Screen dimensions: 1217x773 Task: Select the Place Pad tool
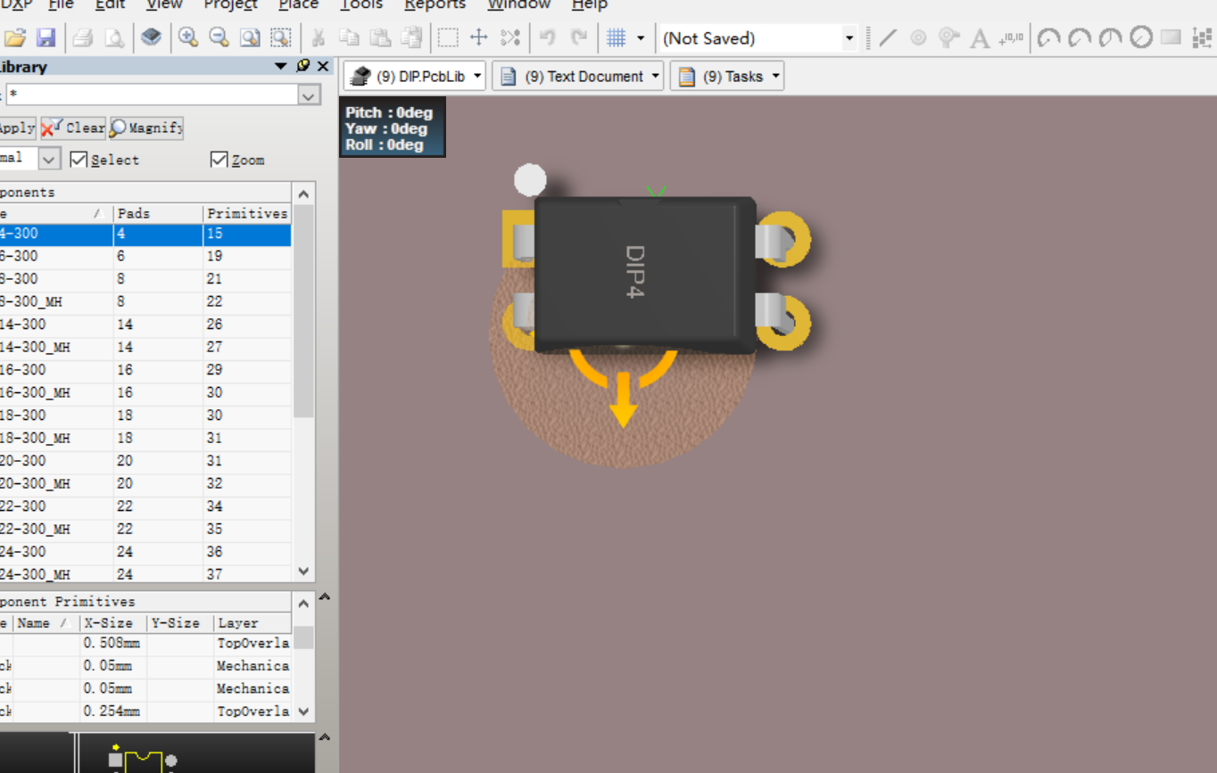(x=918, y=37)
